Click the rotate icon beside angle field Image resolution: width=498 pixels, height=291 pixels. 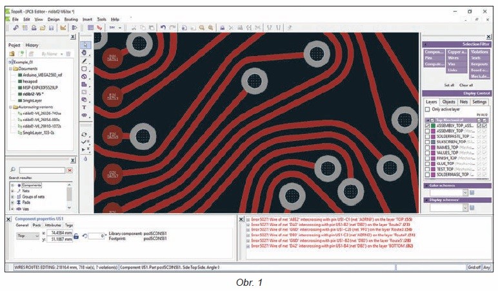[x=85, y=236]
